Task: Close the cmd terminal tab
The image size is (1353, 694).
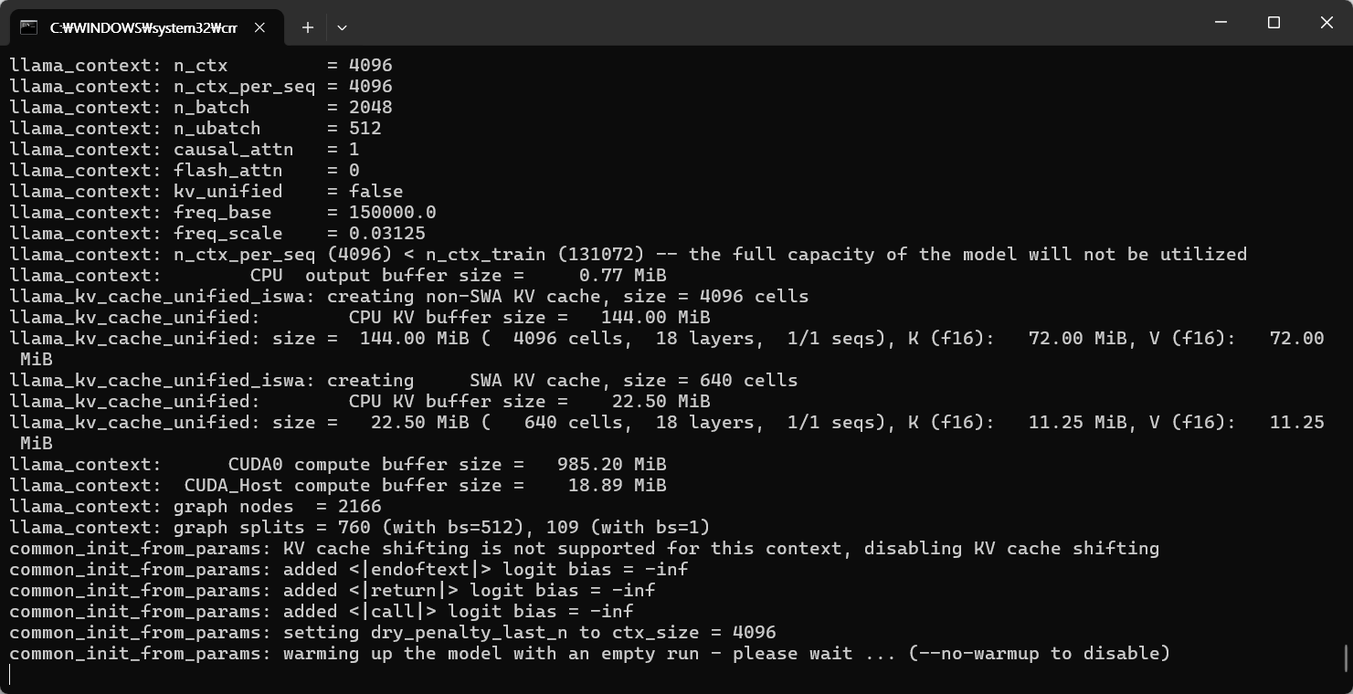Action: [259, 27]
